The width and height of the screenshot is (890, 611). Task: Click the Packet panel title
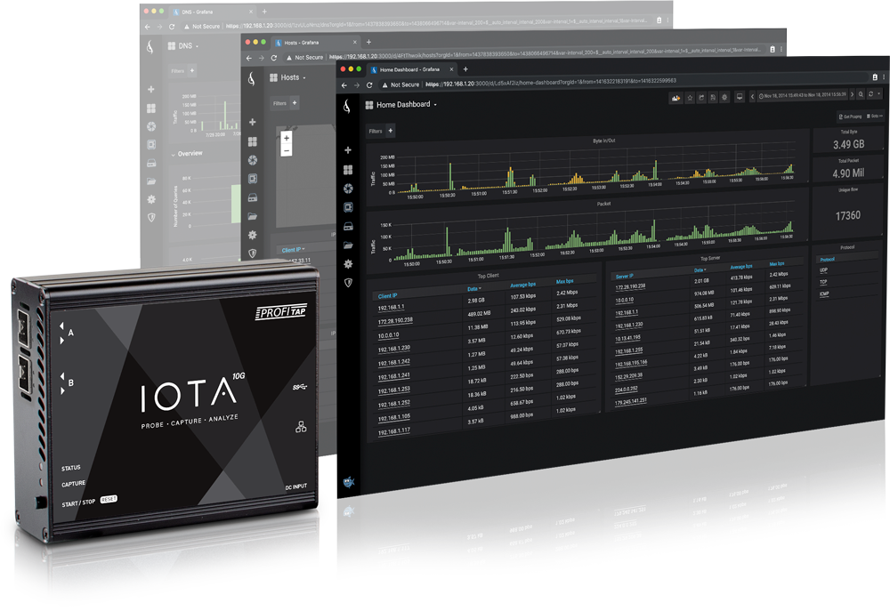pos(603,203)
